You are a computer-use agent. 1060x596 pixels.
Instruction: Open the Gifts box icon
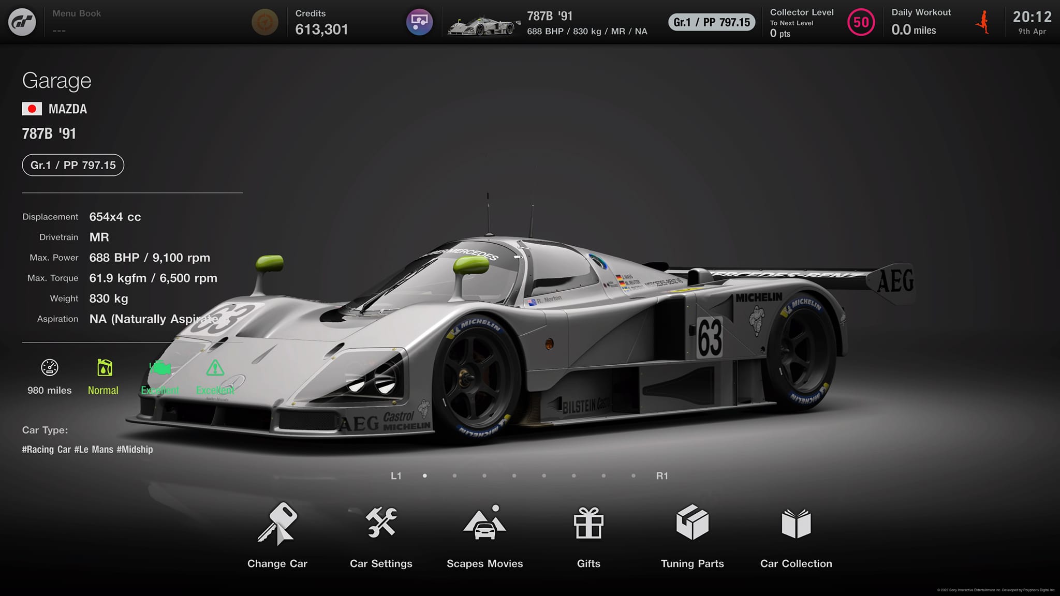pos(588,523)
